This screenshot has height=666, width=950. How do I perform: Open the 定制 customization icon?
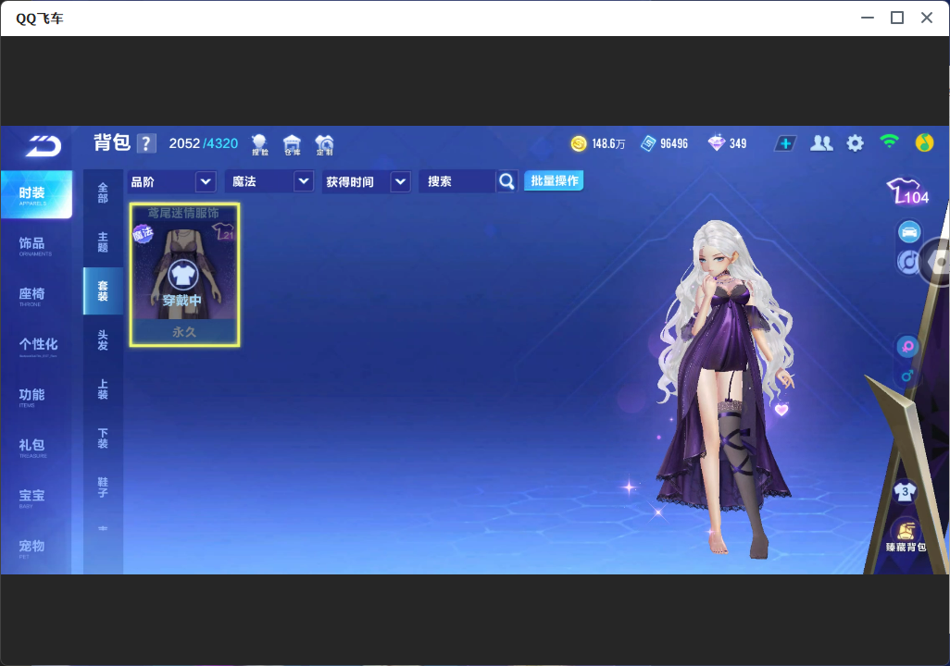(x=324, y=144)
